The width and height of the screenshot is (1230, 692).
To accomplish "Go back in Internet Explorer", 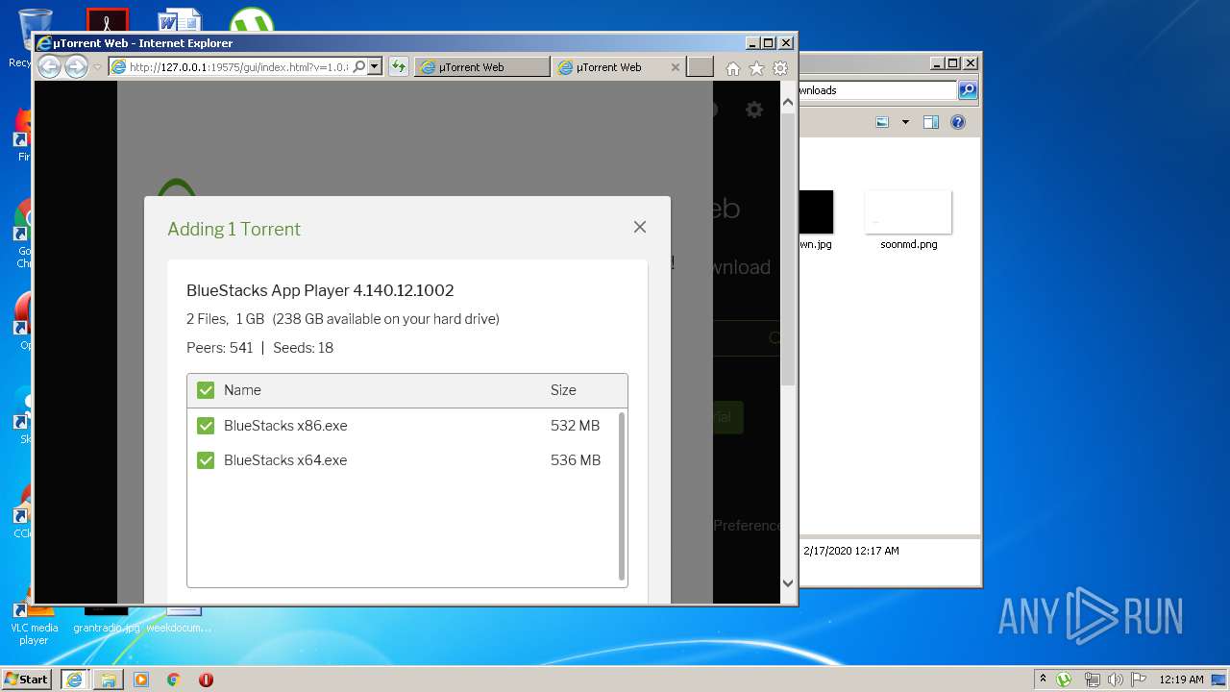I will click(x=49, y=66).
